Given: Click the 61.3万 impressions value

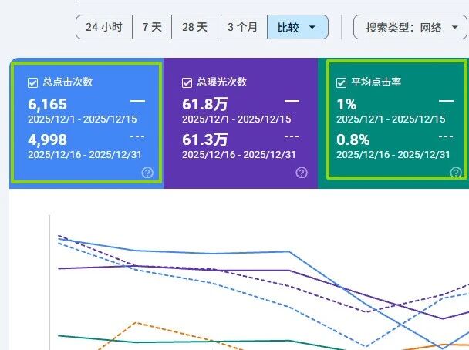Looking at the screenshot, I should 205,140.
